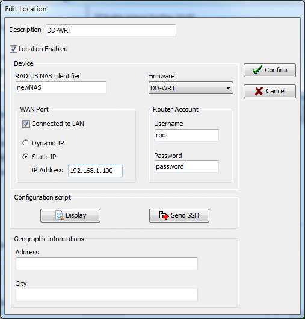Click the Description text field
The image size is (305, 319).
pyautogui.click(x=111, y=30)
